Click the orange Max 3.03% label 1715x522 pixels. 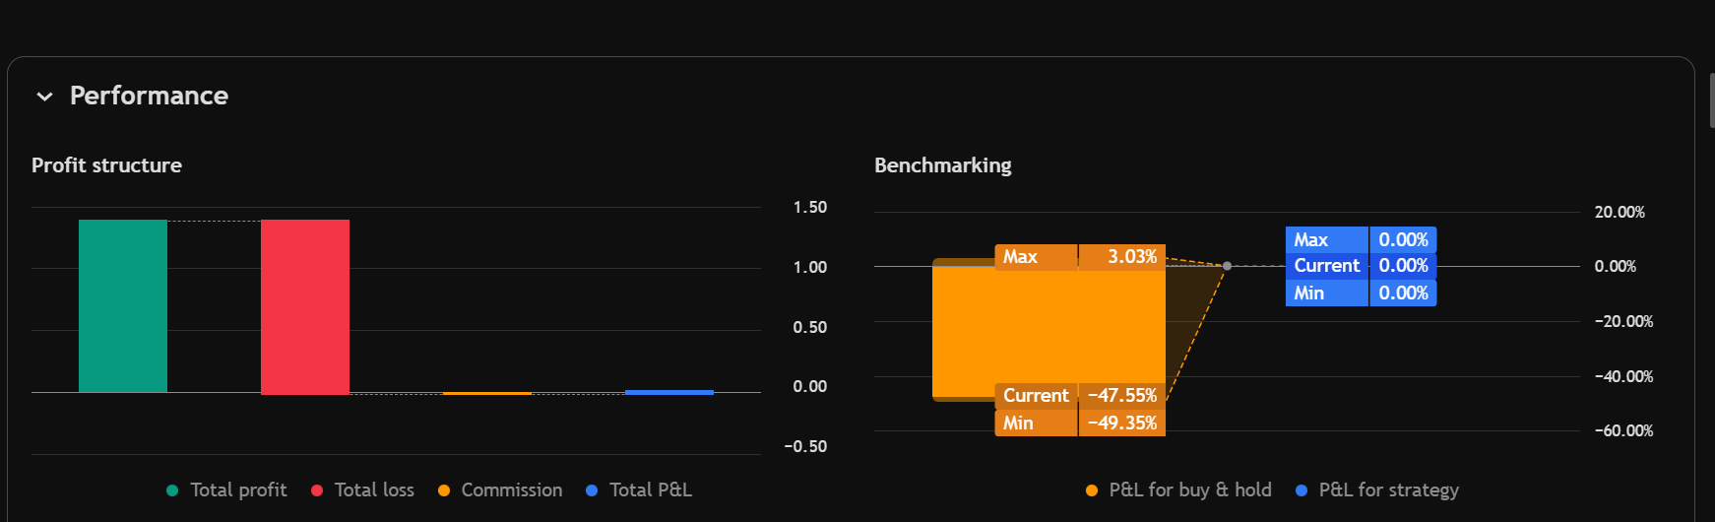pos(1080,257)
